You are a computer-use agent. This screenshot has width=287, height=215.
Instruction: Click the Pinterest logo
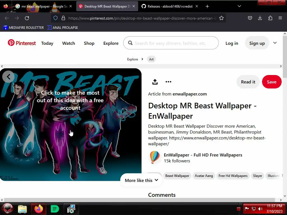click(22, 43)
